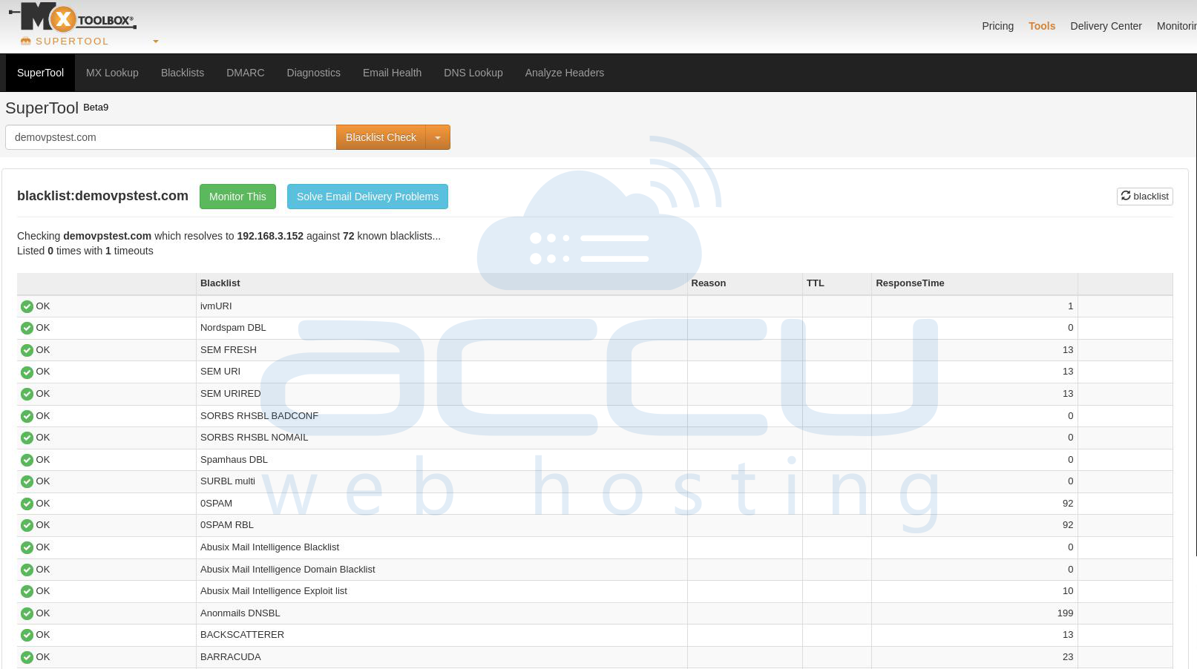Viewport: 1197px width, 669px height.
Task: Click the Spamhaus DBL blacklist name
Action: click(x=234, y=459)
